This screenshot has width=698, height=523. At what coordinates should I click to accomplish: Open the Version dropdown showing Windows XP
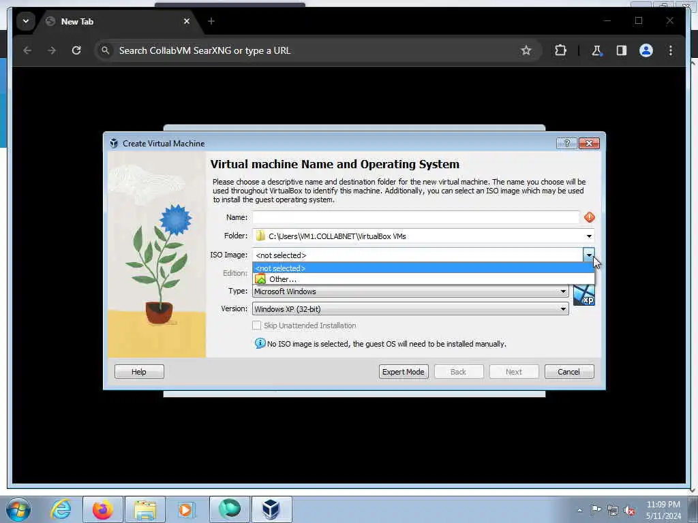click(x=410, y=309)
